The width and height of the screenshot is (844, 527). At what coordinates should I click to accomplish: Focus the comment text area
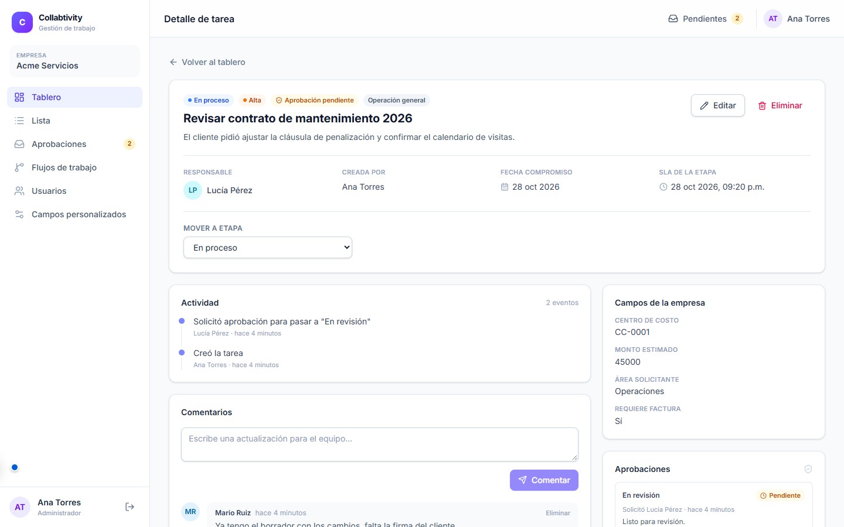point(380,444)
